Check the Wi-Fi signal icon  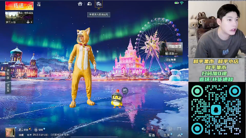point(182,3)
